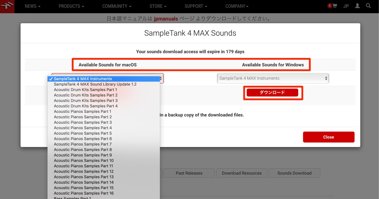Pick Acoustic Pianos Samples Part 10
This screenshot has width=379, height=199.
(104, 160)
